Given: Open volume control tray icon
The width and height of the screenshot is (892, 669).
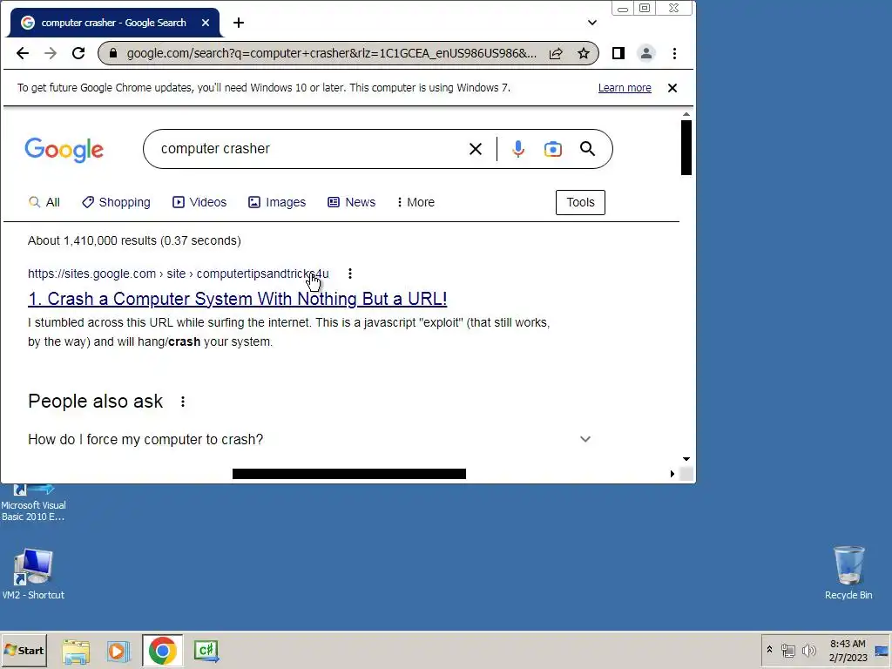Looking at the screenshot, I should point(808,650).
